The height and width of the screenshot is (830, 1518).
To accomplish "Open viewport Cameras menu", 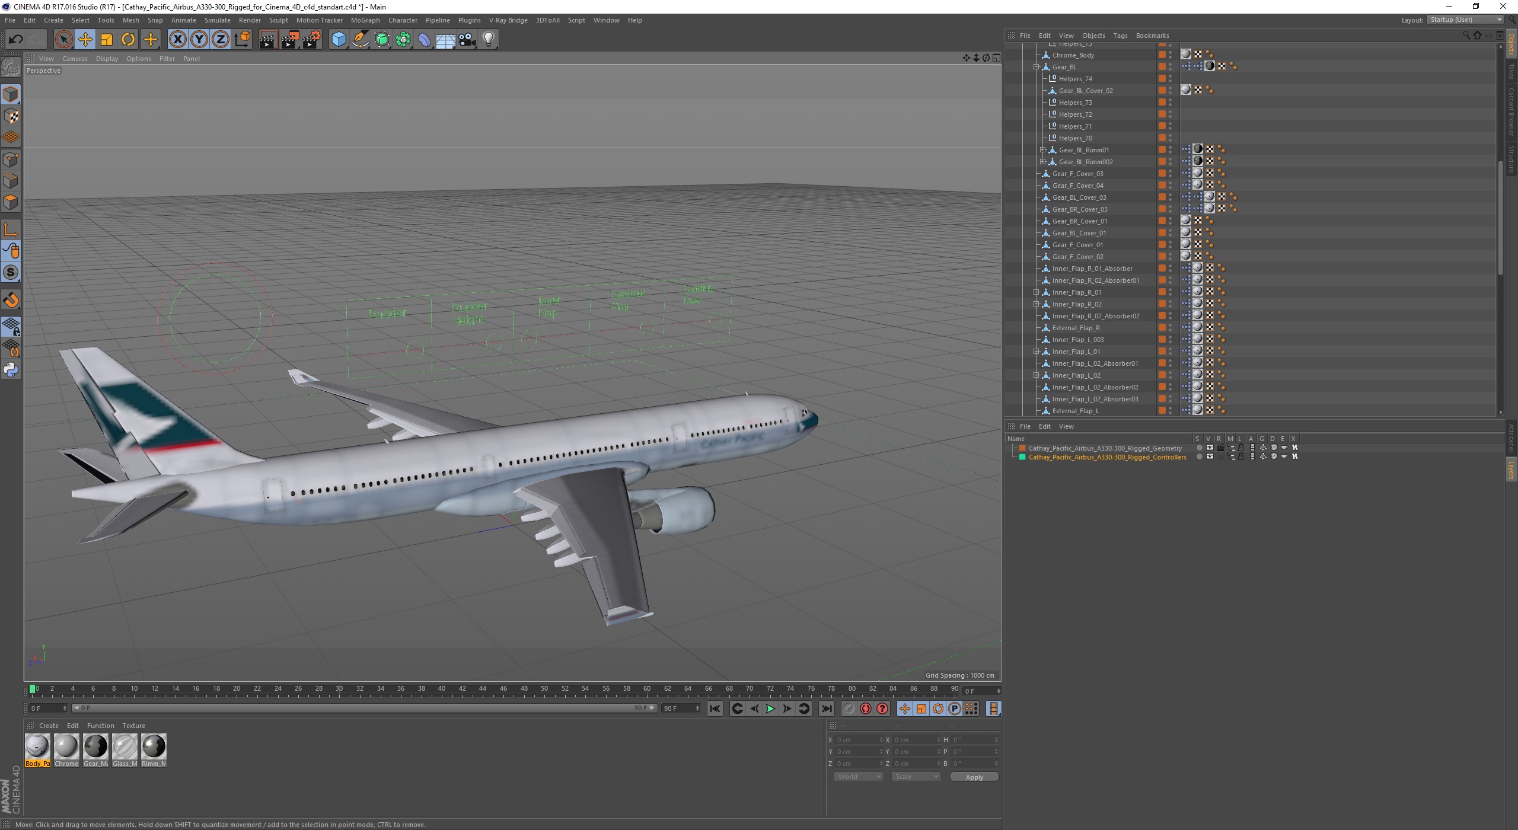I will pyautogui.click(x=75, y=59).
